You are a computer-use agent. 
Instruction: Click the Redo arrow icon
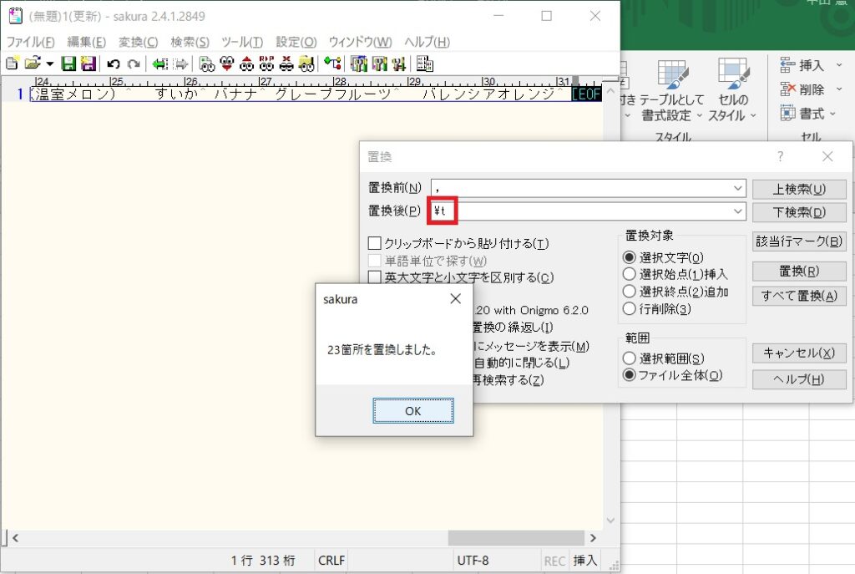pos(133,63)
